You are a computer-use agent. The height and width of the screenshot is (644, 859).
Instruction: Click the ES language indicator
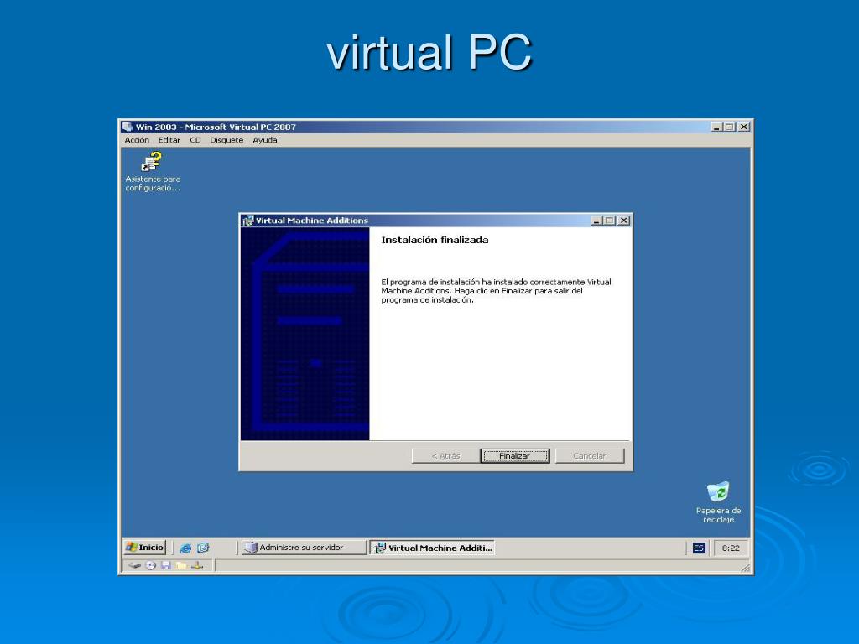point(699,548)
